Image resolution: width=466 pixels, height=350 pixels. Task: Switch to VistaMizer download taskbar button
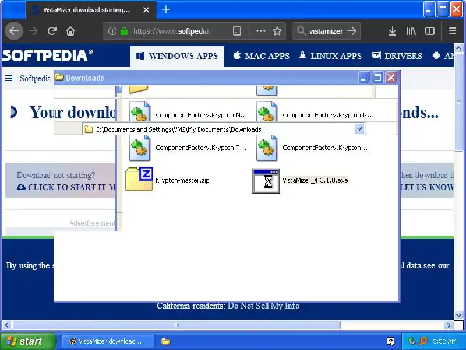point(108,341)
